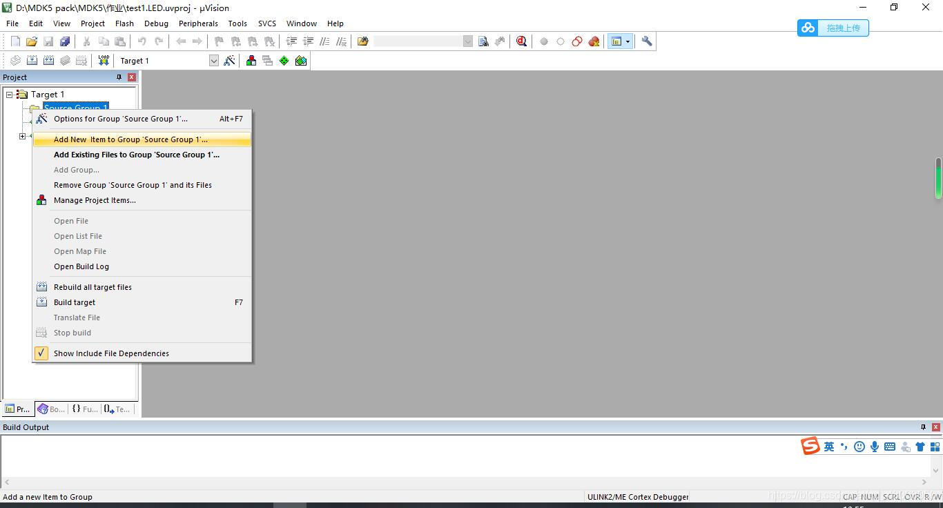Open the Find text combo box dropdown
This screenshot has height=508, width=943.
[468, 41]
